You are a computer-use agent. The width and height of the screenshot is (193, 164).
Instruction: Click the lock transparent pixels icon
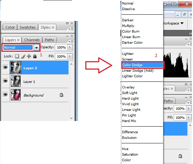point(17,56)
